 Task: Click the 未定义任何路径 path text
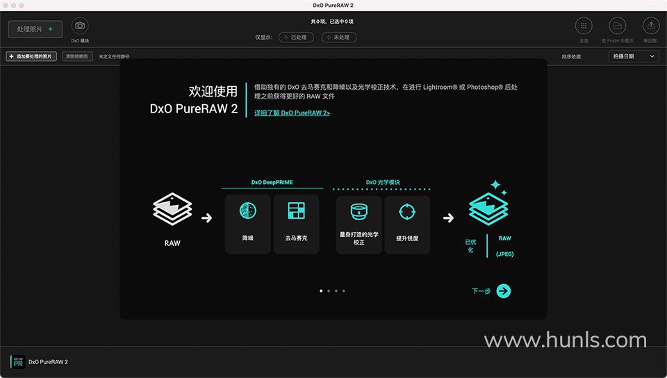[114, 56]
